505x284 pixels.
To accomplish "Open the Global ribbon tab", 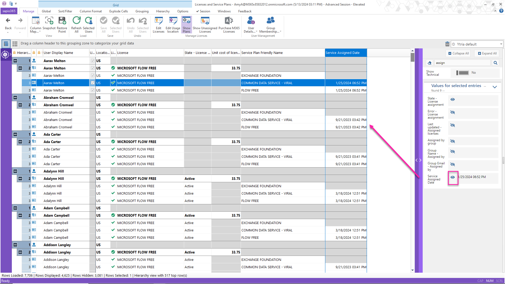I will coord(46,11).
